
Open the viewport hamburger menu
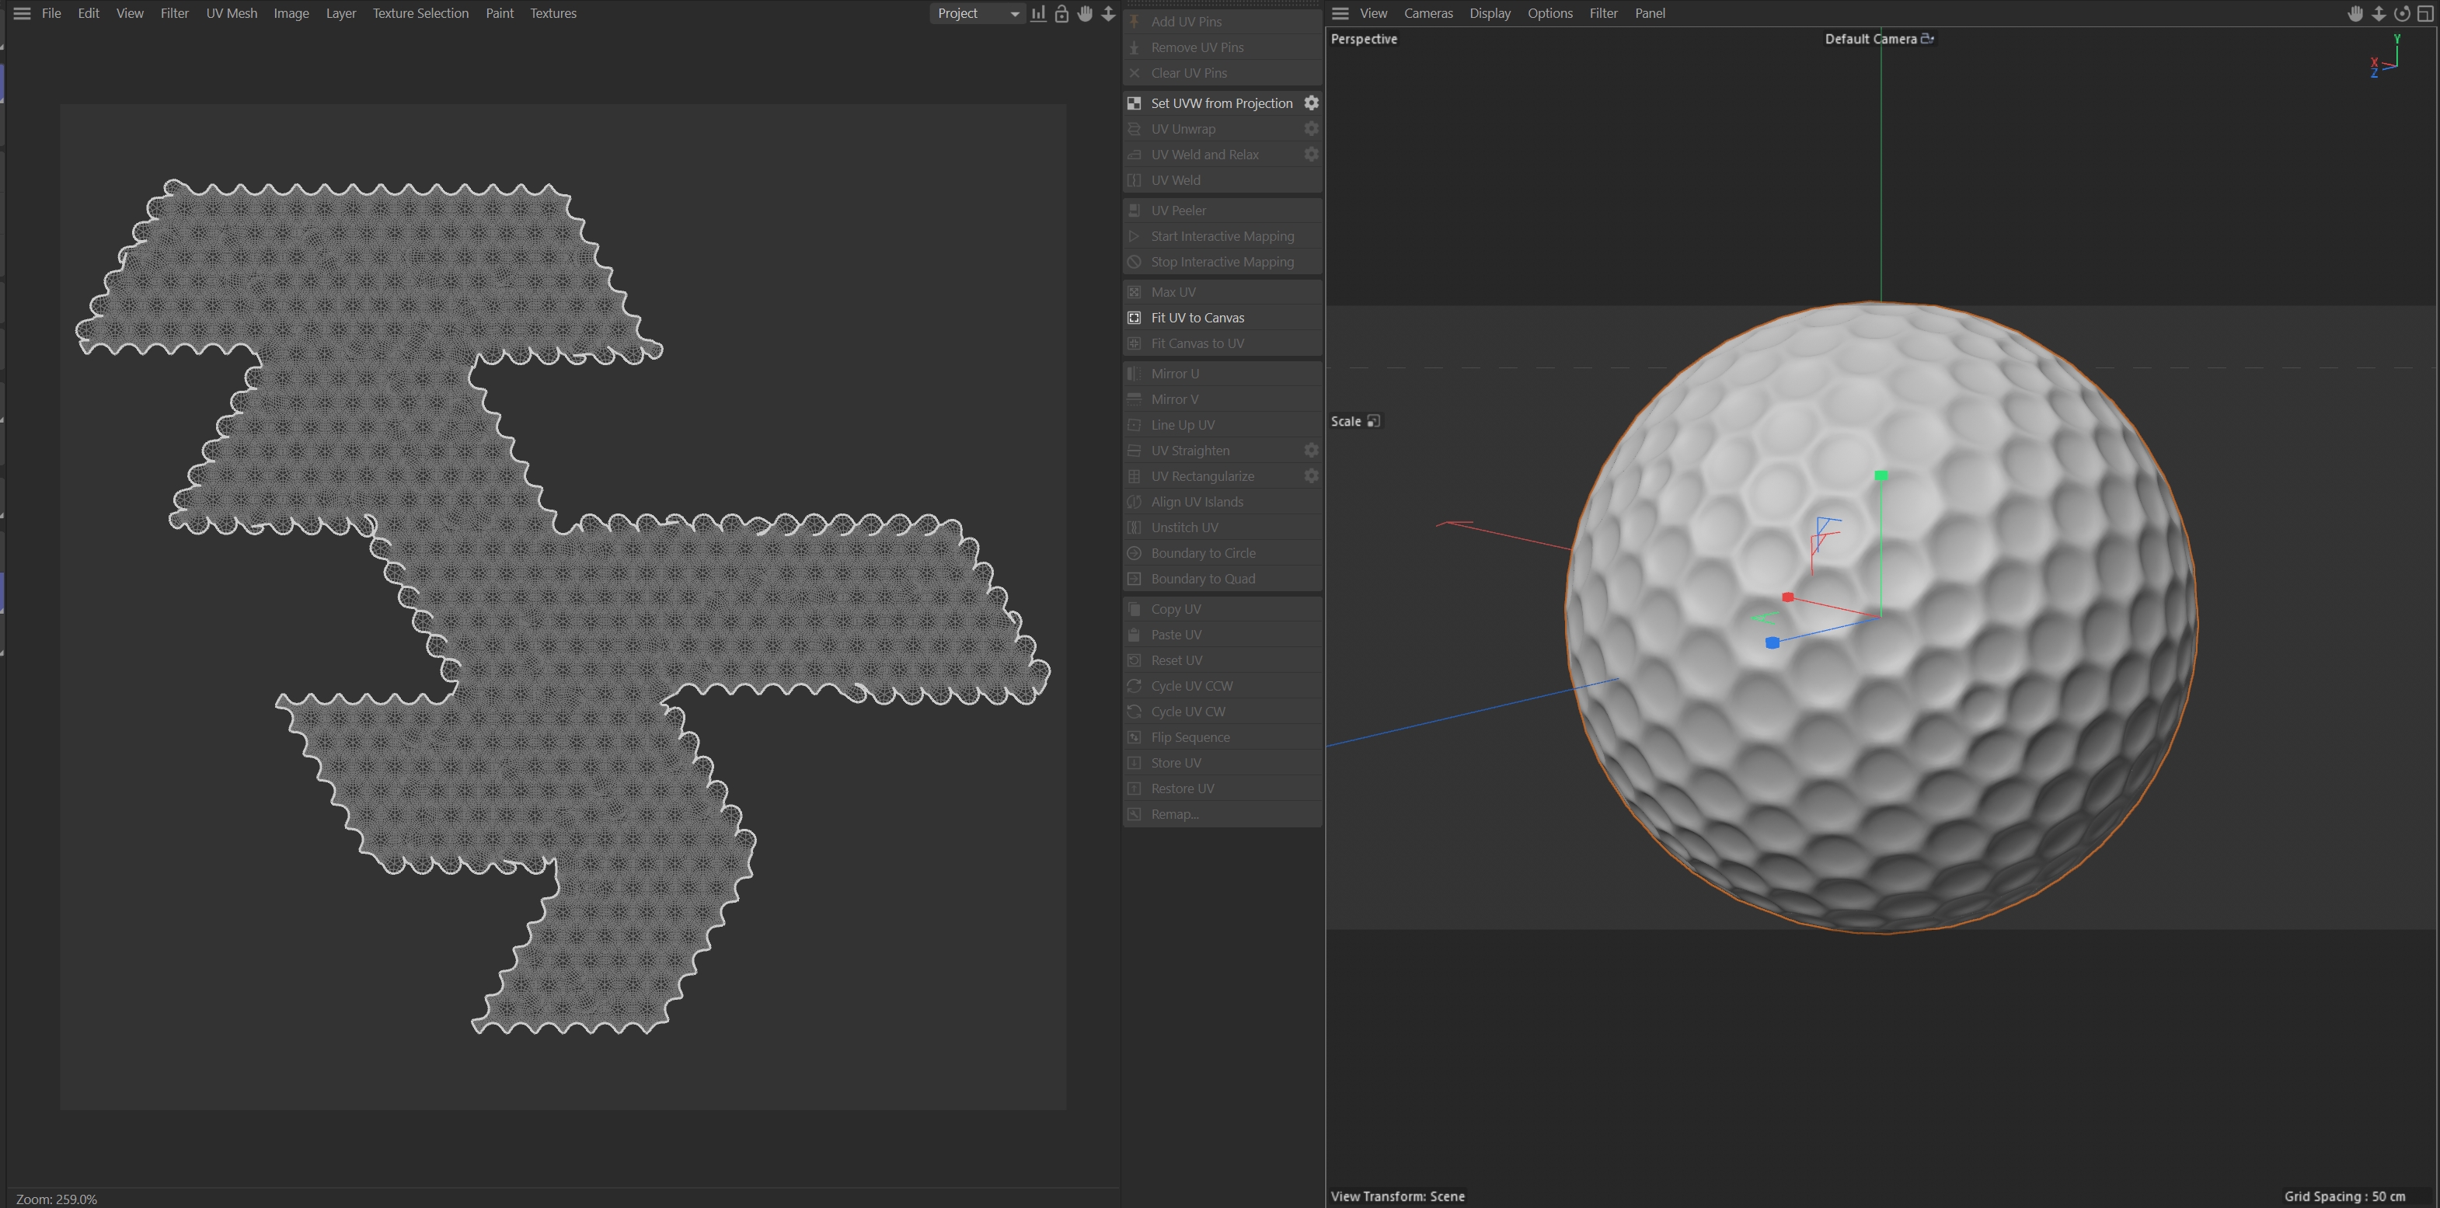[x=1340, y=13]
